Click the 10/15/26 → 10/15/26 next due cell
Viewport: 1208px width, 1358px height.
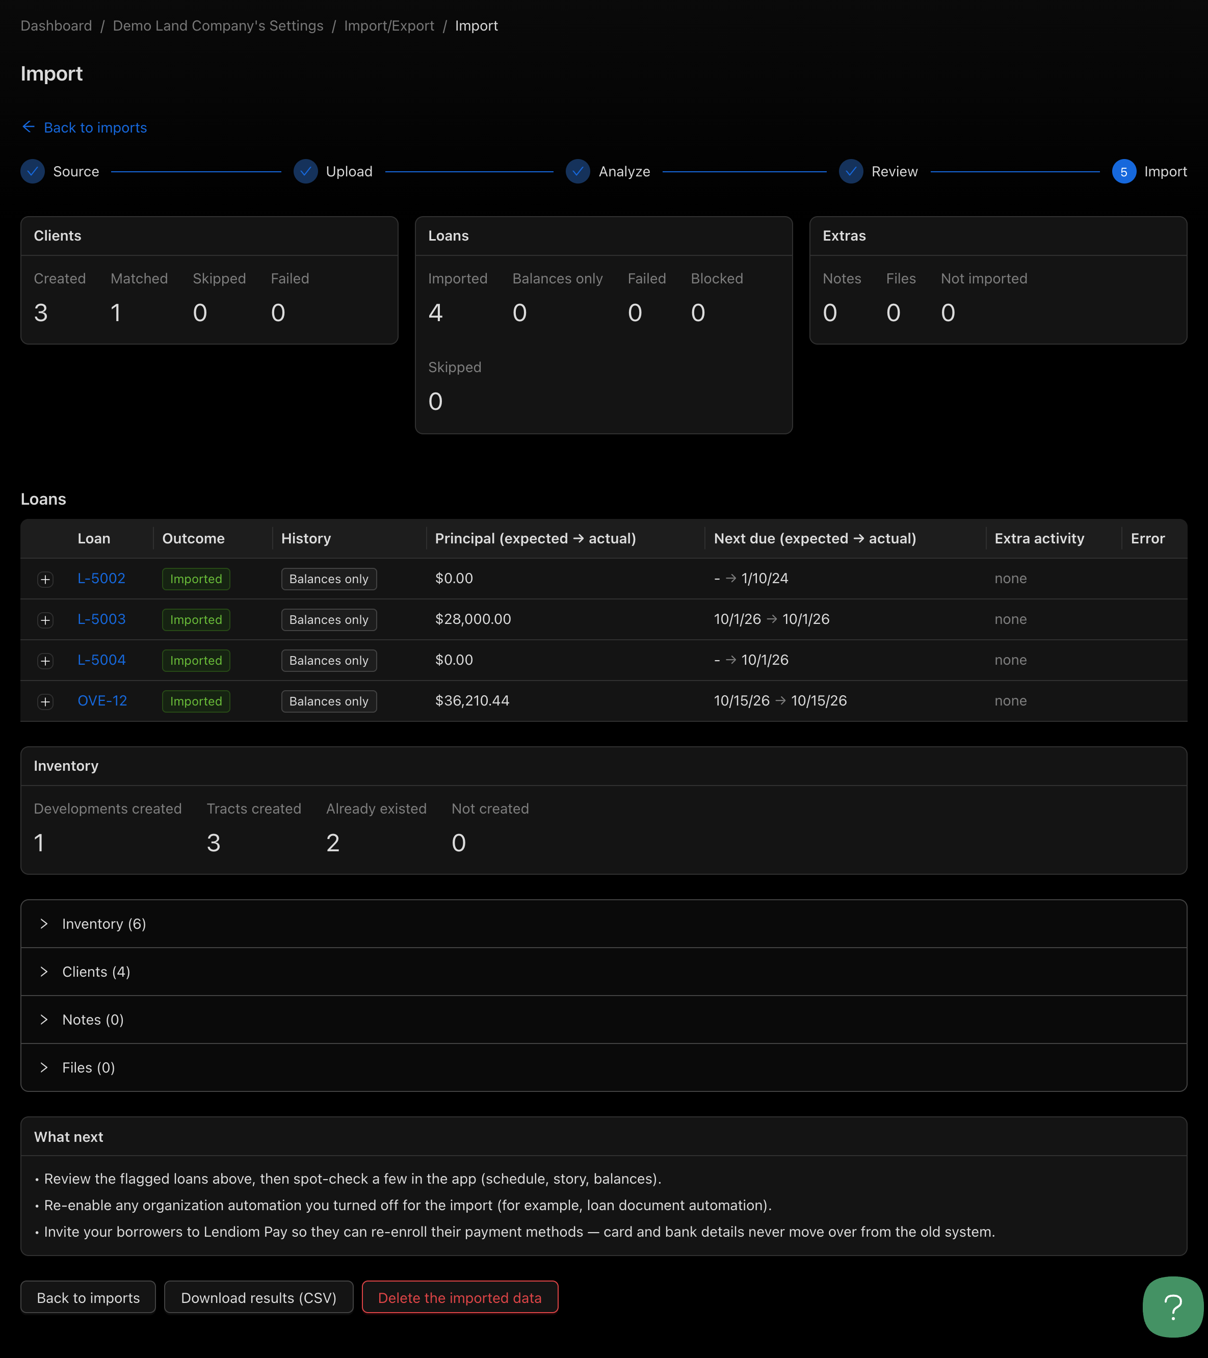[780, 700]
